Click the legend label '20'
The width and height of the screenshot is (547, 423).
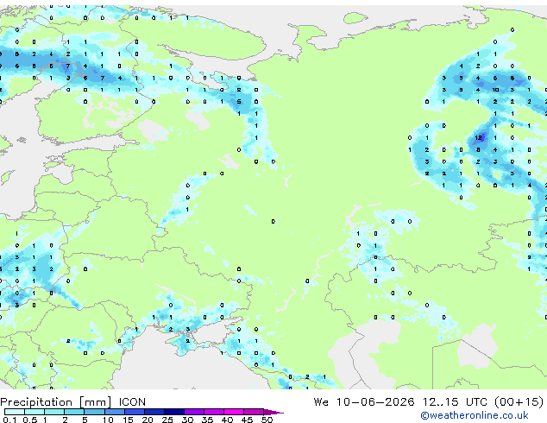pyautogui.click(x=148, y=420)
